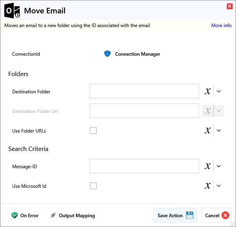Focus the Message-ID input field

(144, 166)
